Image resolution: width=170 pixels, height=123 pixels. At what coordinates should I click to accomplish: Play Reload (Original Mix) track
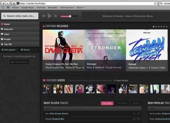55,119
